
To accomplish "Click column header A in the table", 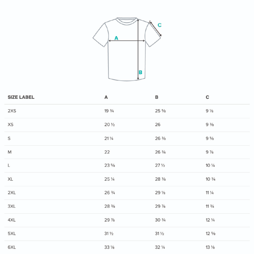I will pyautogui.click(x=106, y=97).
